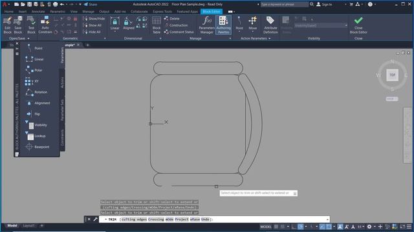Click the TOP face of ViewCube
The height and width of the screenshot is (232, 414).
click(393, 75)
